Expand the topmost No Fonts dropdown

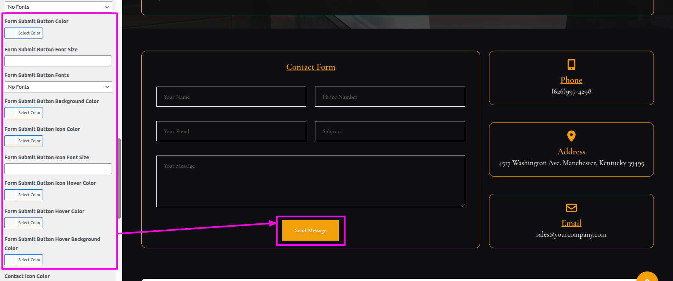click(x=58, y=7)
